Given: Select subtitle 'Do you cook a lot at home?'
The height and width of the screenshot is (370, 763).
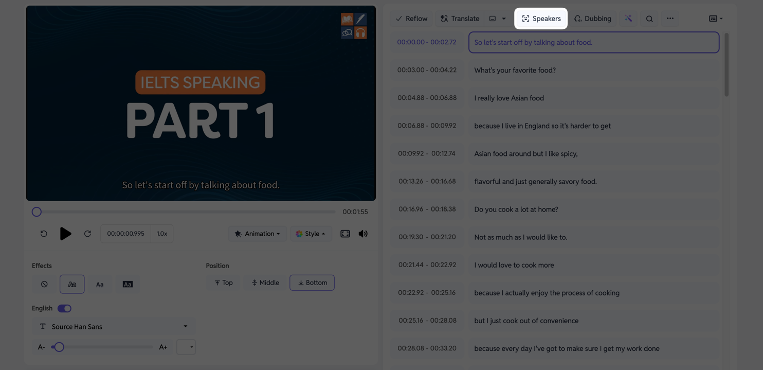Looking at the screenshot, I should click(x=594, y=209).
